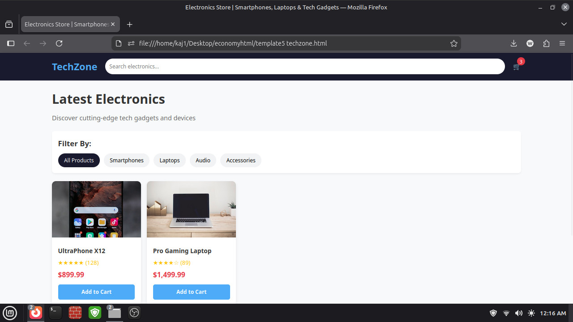Click the reload page icon
The image size is (573, 322).
tap(59, 43)
